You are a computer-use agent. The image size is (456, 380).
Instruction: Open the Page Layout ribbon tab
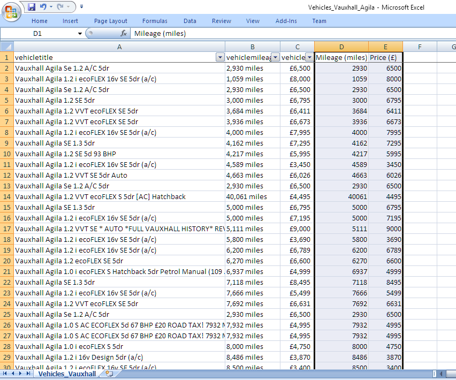111,21
